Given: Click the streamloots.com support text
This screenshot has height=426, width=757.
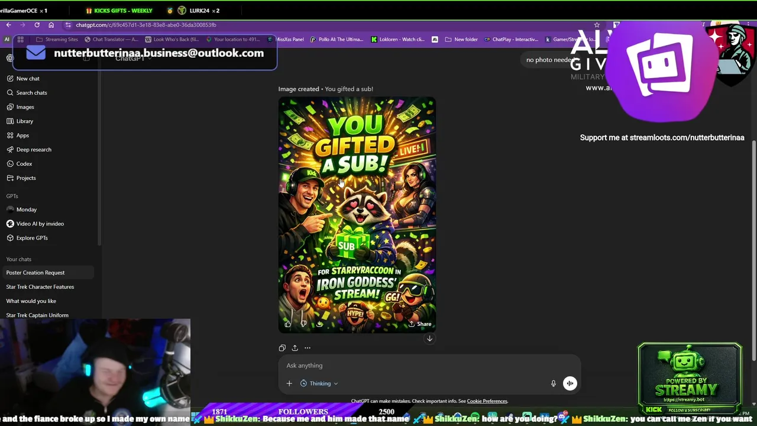Looking at the screenshot, I should (x=662, y=137).
